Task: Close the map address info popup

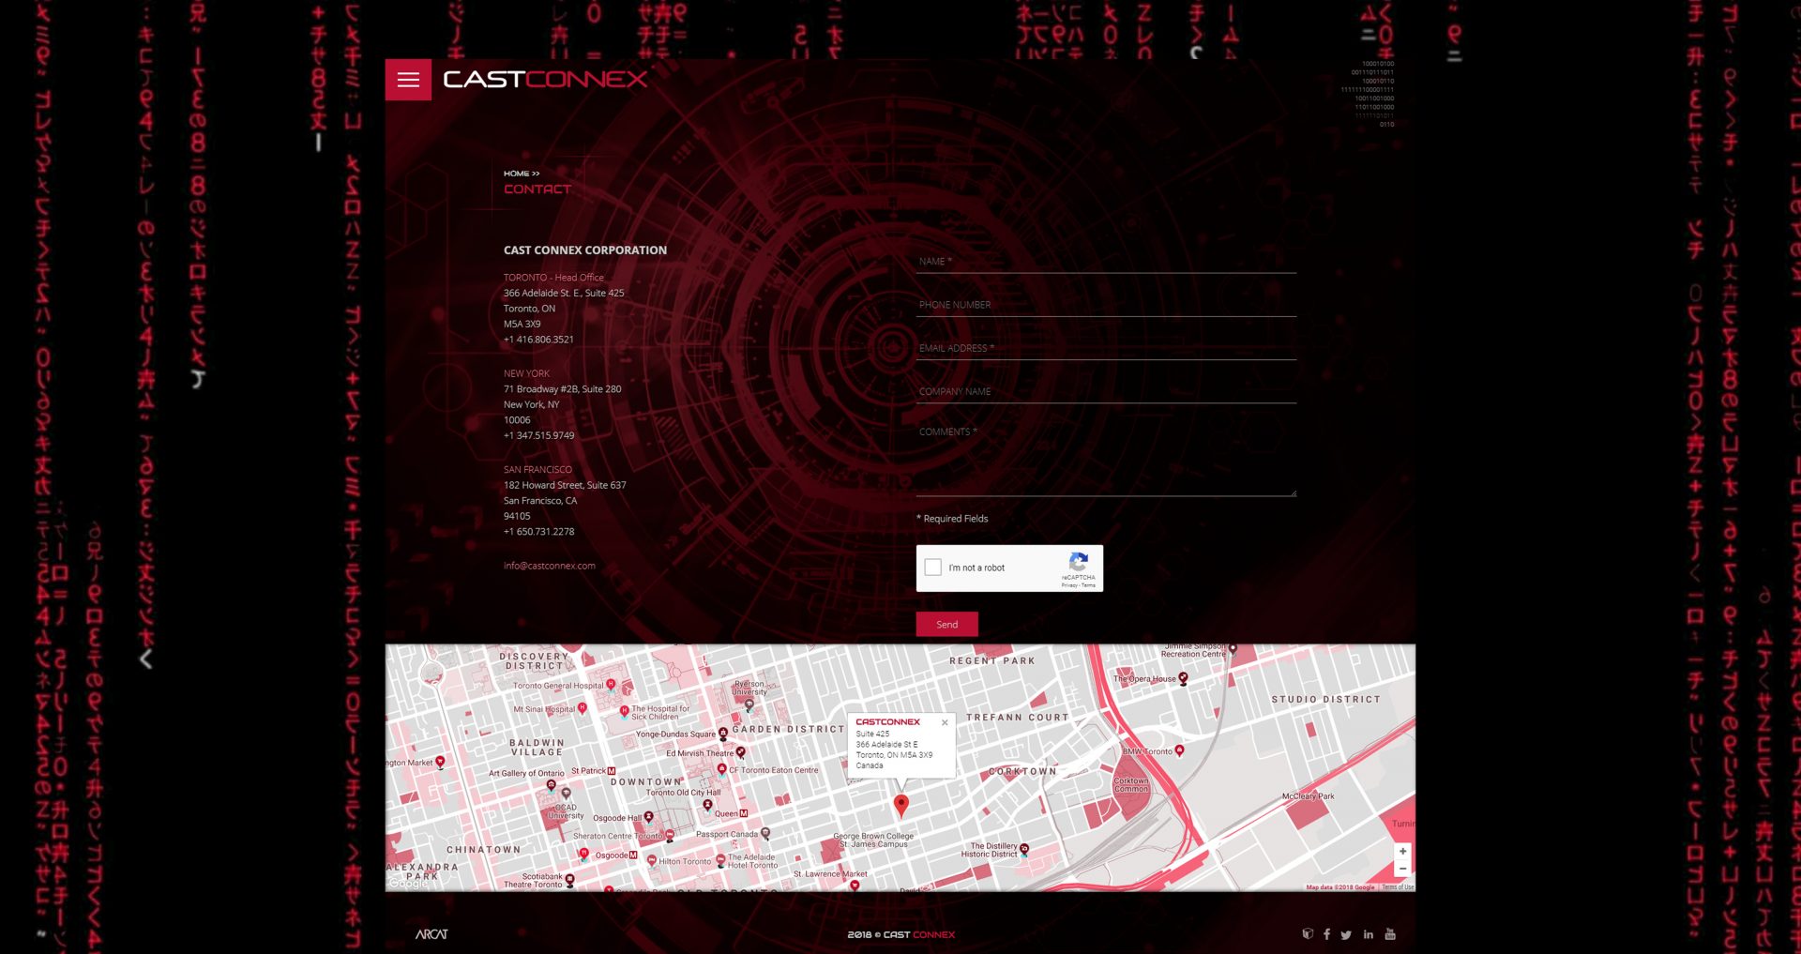Action: (x=945, y=723)
